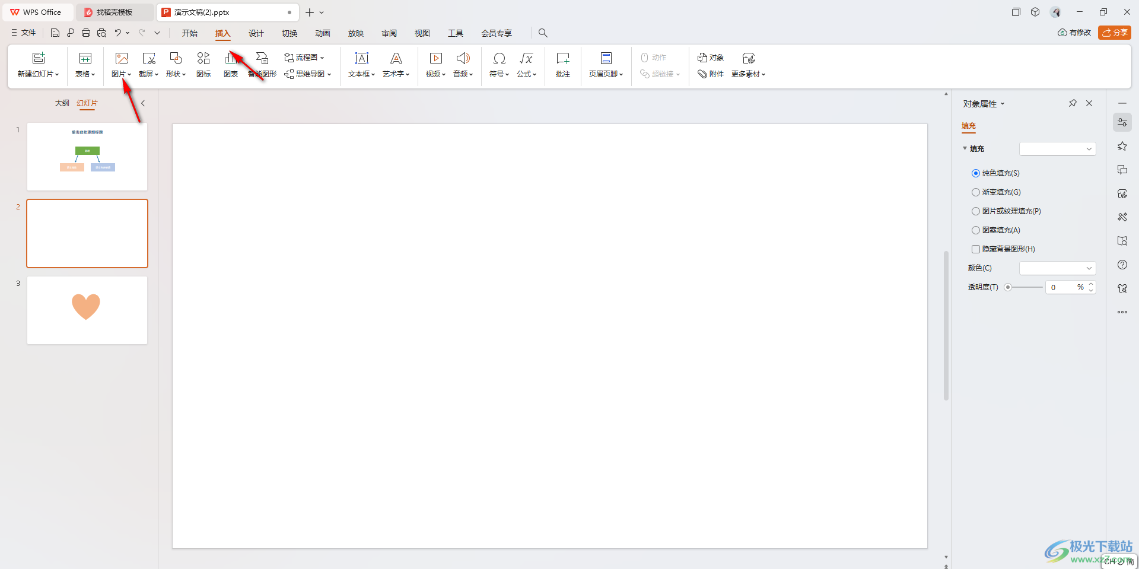Select Solid Fill (纯色填充) radio

tap(976, 173)
